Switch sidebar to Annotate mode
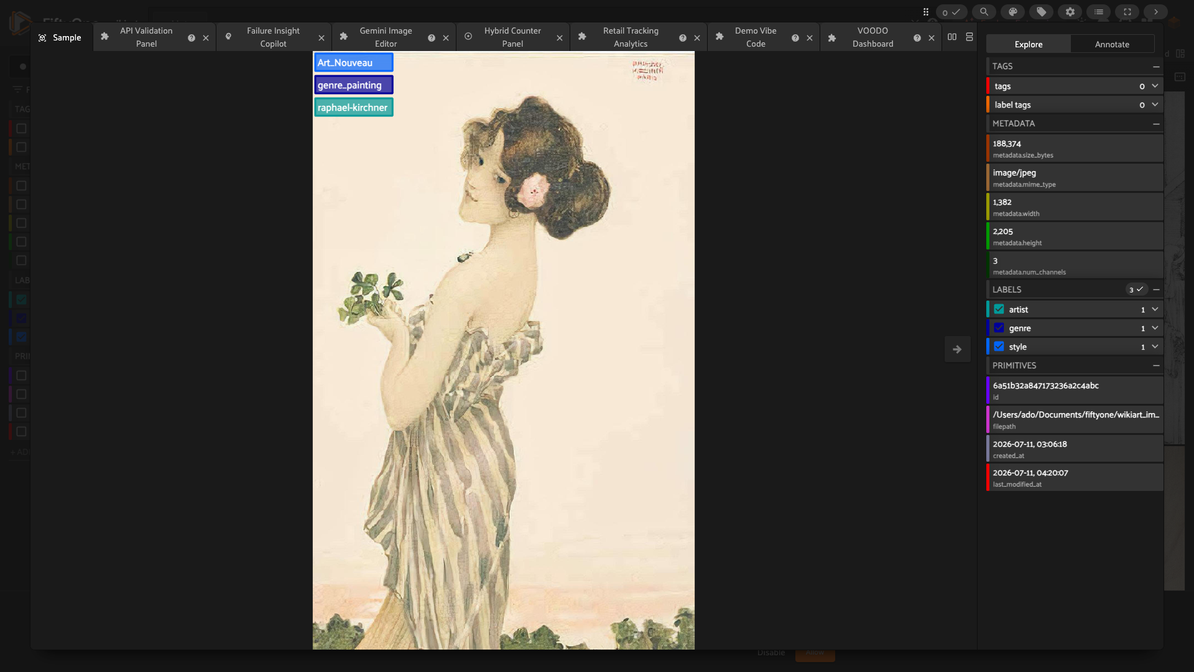Image resolution: width=1194 pixels, height=672 pixels. [x=1112, y=44]
